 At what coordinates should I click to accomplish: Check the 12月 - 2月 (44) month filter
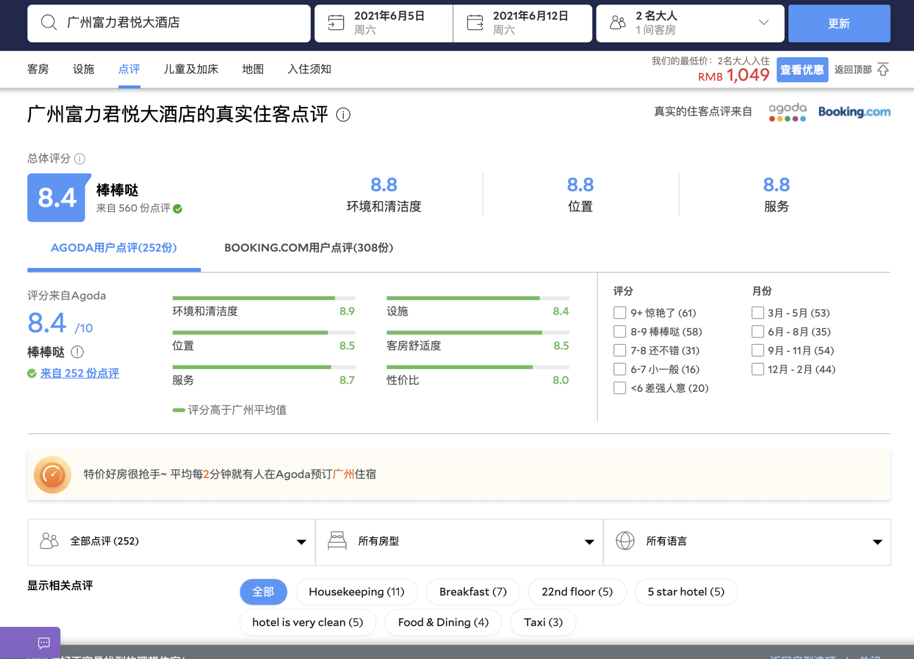click(758, 369)
